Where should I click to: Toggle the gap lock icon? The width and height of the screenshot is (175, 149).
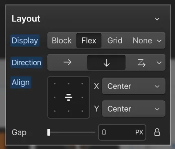pos(157,132)
